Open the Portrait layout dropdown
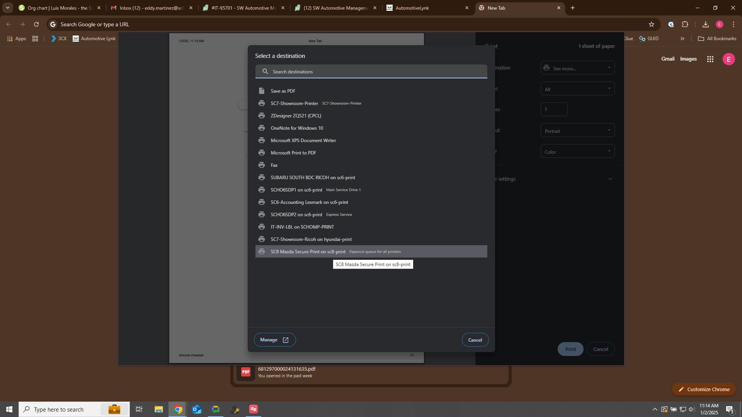This screenshot has height=417, width=742. click(x=577, y=131)
